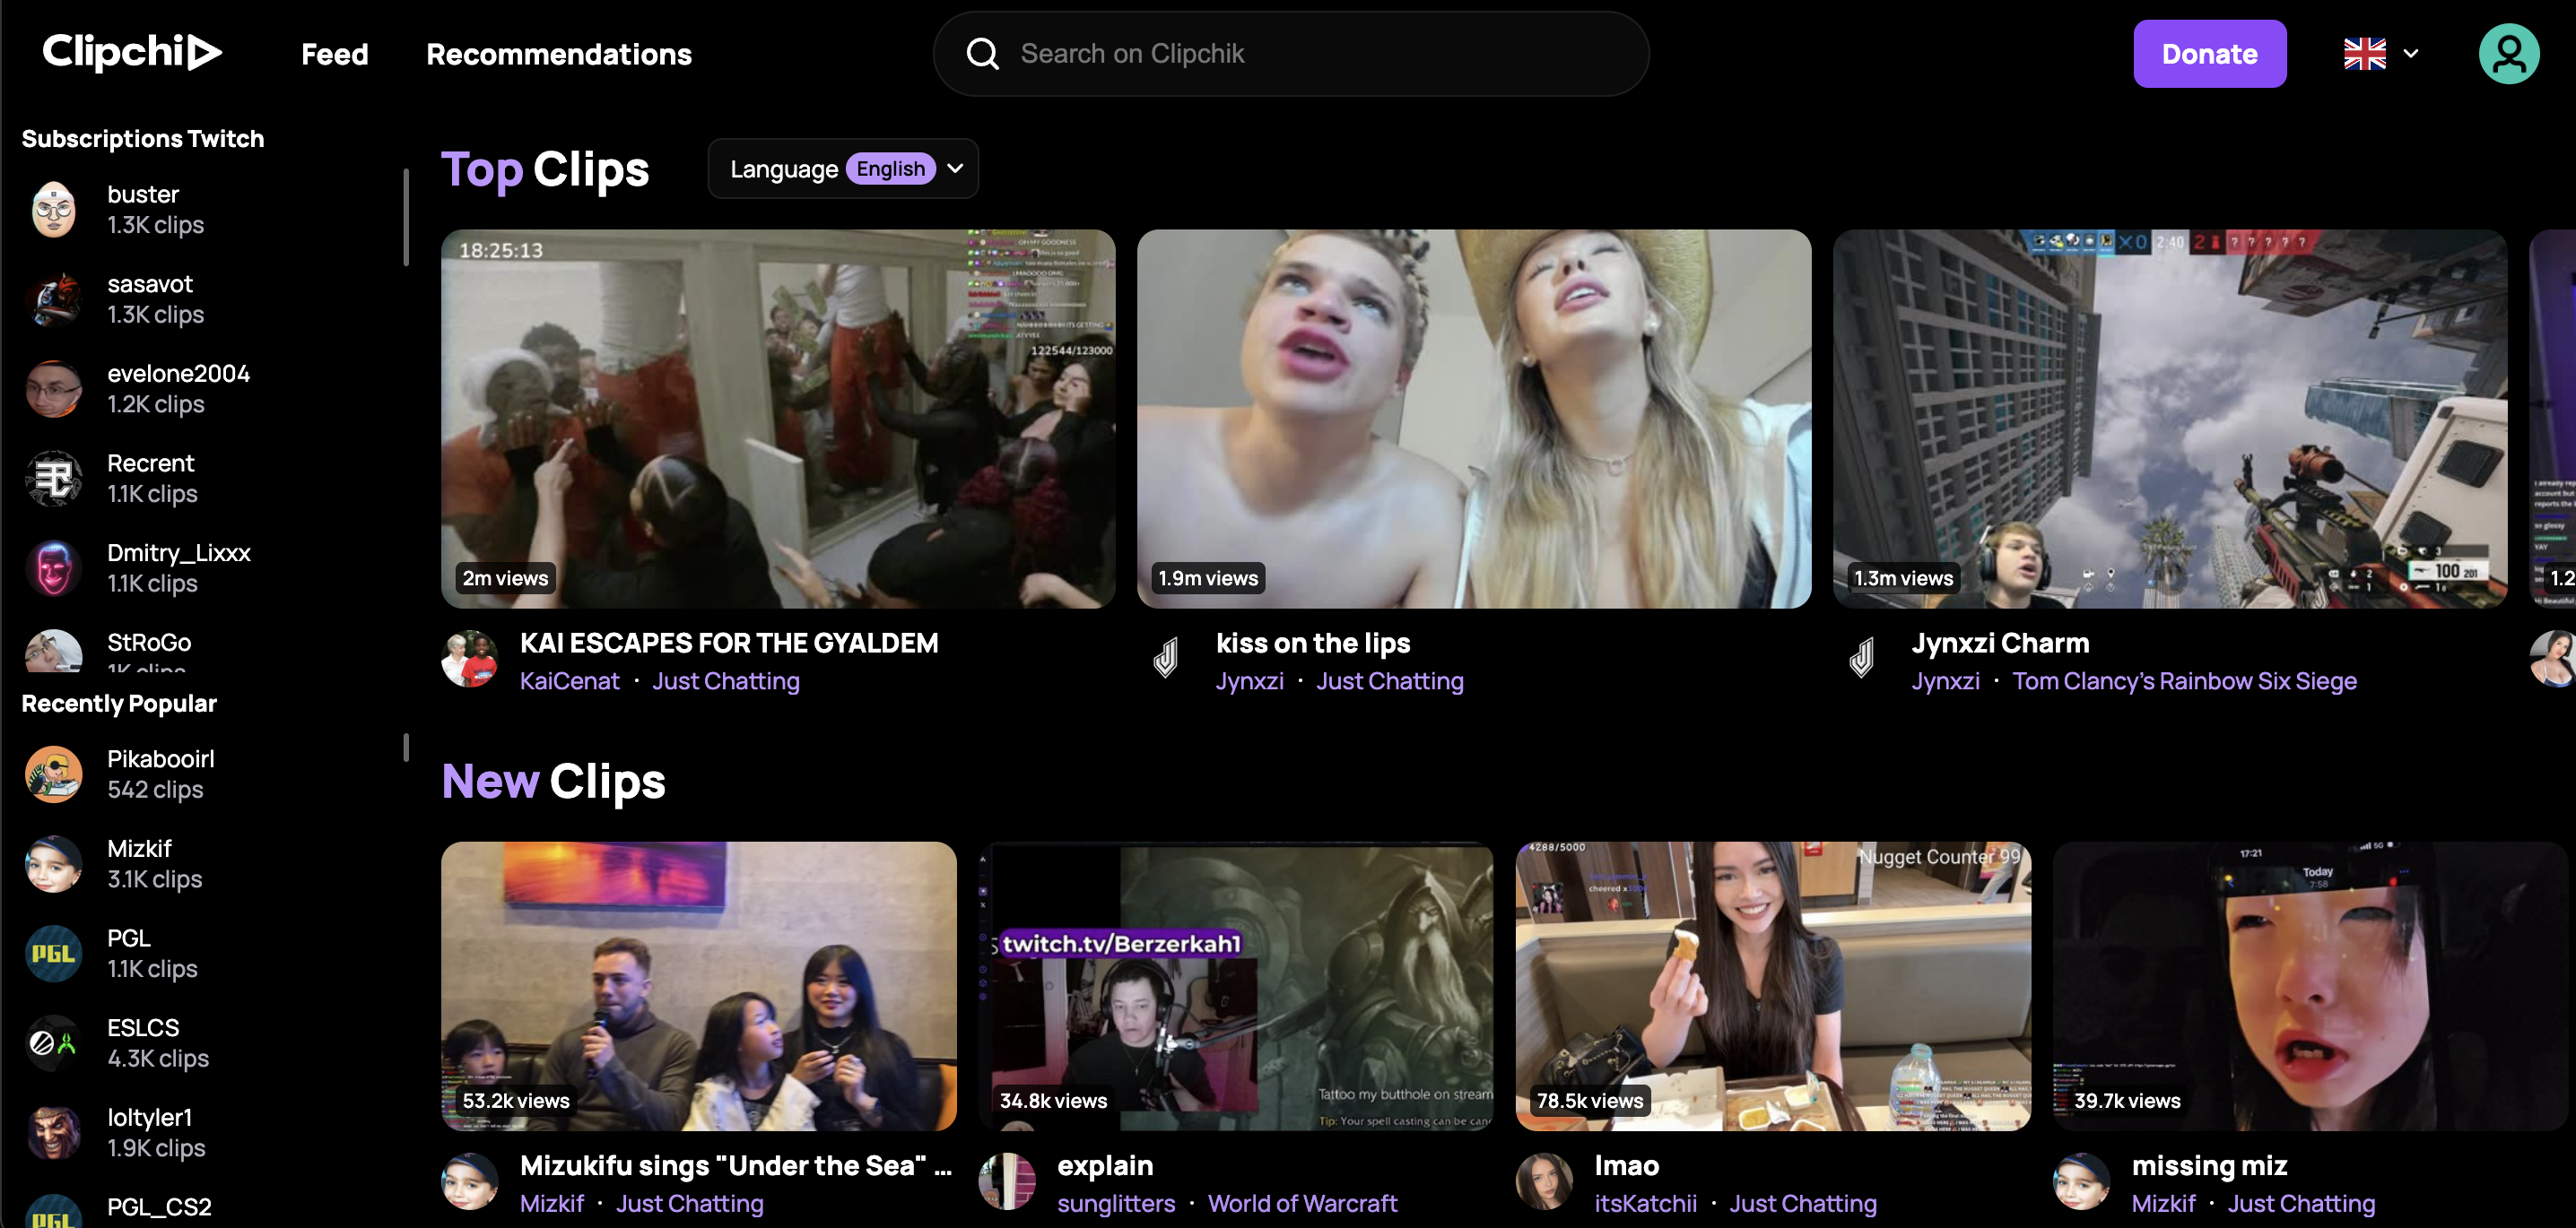The height and width of the screenshot is (1228, 2576).
Task: Open Tom Clancy's Rainbow Six Siege category
Action: 2184,680
